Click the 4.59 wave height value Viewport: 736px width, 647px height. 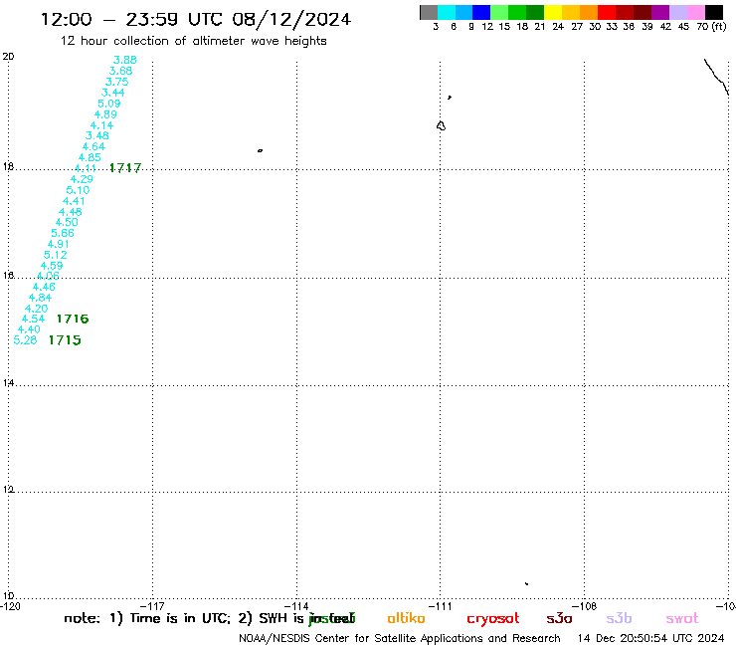[51, 266]
